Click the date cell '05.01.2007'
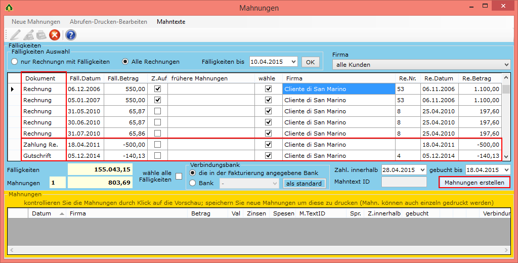The width and height of the screenshot is (518, 263). (x=85, y=100)
